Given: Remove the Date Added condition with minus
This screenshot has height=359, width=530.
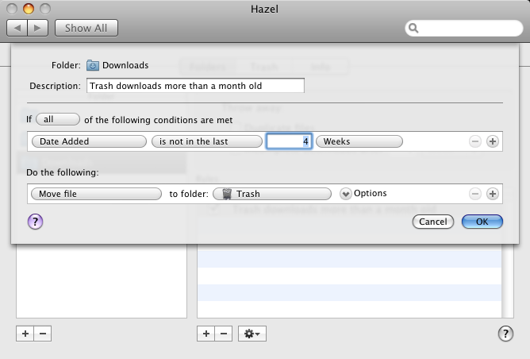Looking at the screenshot, I should 475,141.
